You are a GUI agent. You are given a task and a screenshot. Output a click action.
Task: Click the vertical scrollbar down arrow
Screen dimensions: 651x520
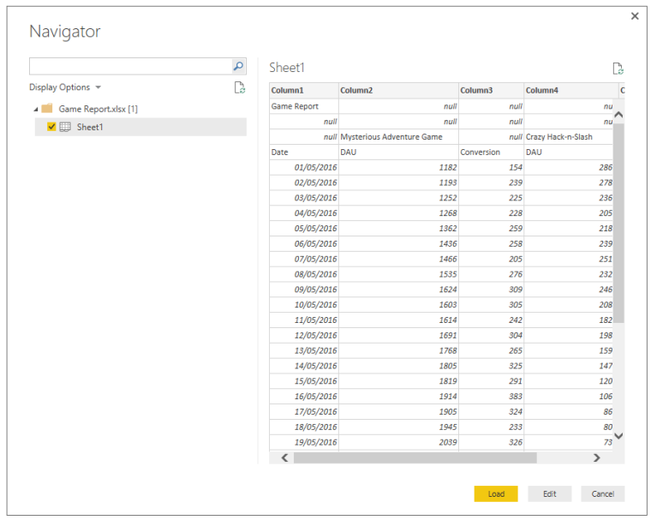tap(618, 436)
